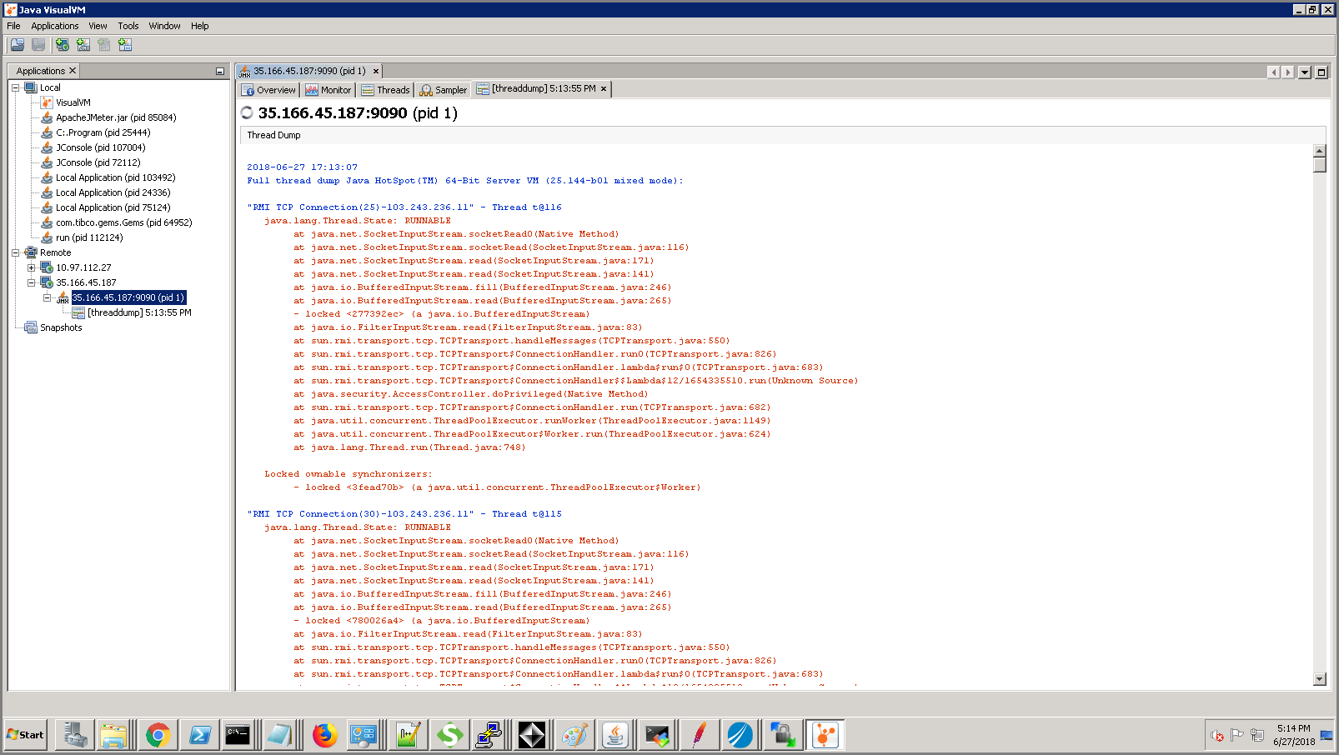The height and width of the screenshot is (755, 1339).
Task: Switch to the Sampler tab
Action: (444, 90)
